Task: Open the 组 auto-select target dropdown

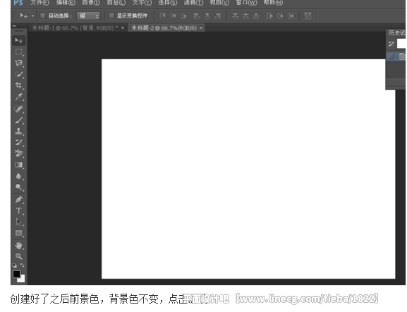Action: pos(88,15)
